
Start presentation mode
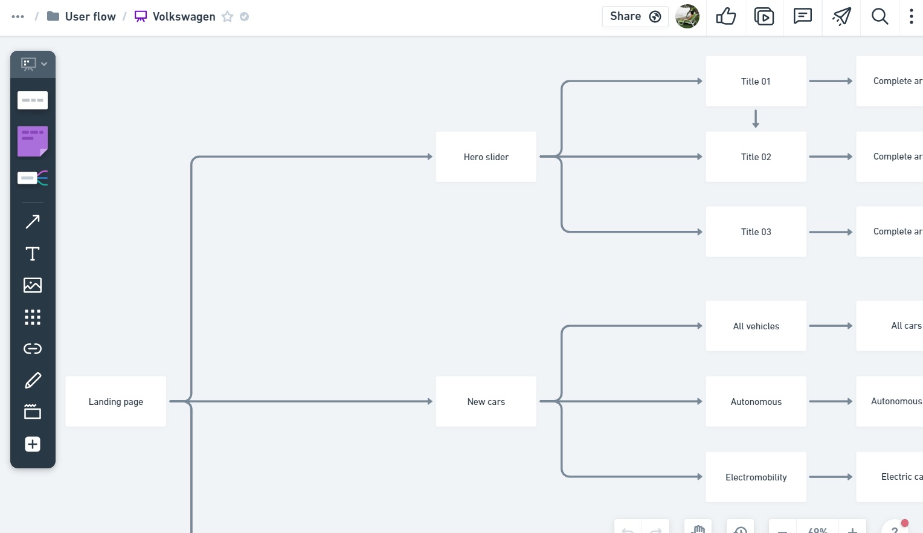point(764,16)
